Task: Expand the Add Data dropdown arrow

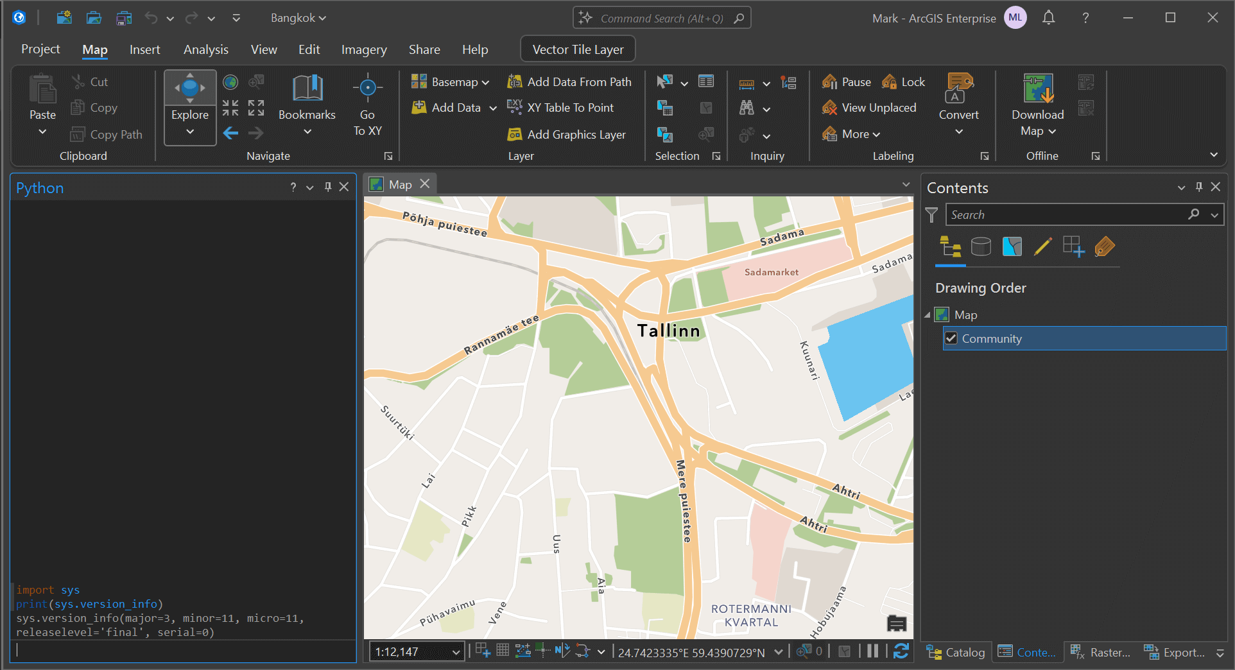Action: coord(493,108)
